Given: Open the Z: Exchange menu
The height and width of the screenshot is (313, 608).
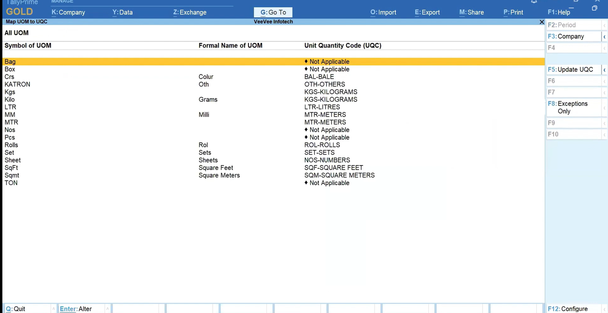Looking at the screenshot, I should click(x=190, y=13).
